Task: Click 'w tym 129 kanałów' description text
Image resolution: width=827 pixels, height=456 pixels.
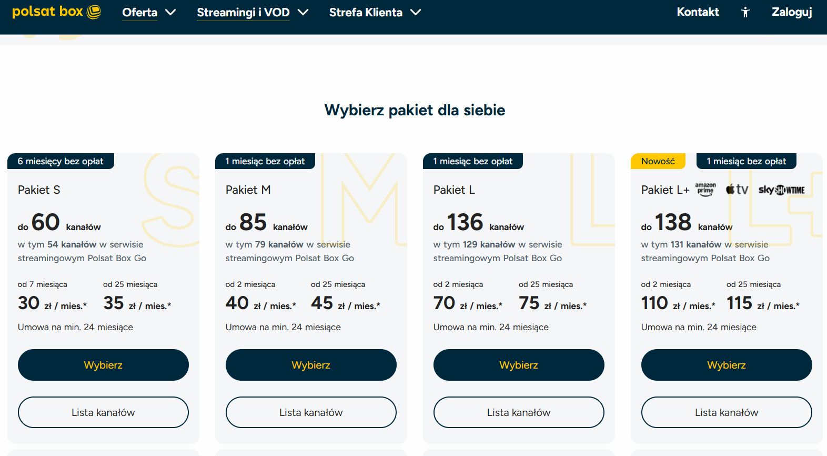Action: (498, 251)
